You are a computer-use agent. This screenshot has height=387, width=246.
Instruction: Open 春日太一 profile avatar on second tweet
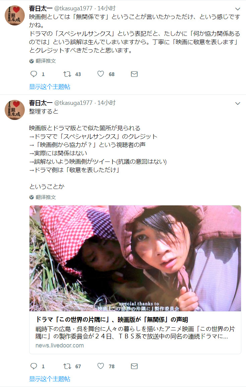(x=15, y=110)
